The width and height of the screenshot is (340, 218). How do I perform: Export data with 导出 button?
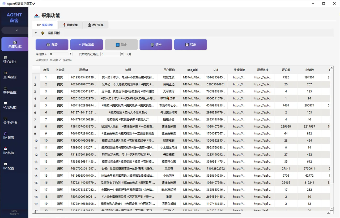pyautogui.click(x=190, y=45)
